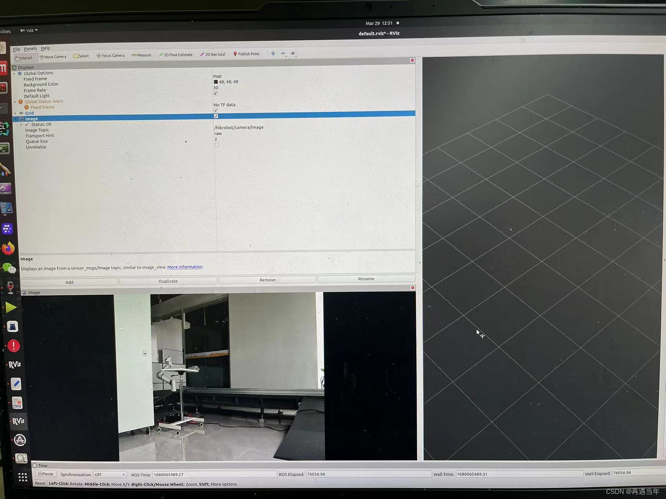Close the Displays panel with red button
The image size is (666, 499).
tap(412, 60)
